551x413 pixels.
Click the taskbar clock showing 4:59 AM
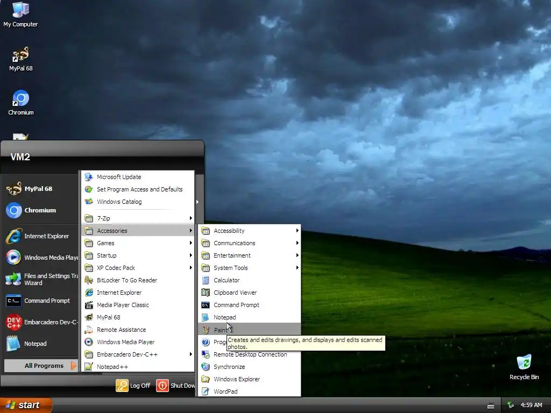tap(531, 405)
